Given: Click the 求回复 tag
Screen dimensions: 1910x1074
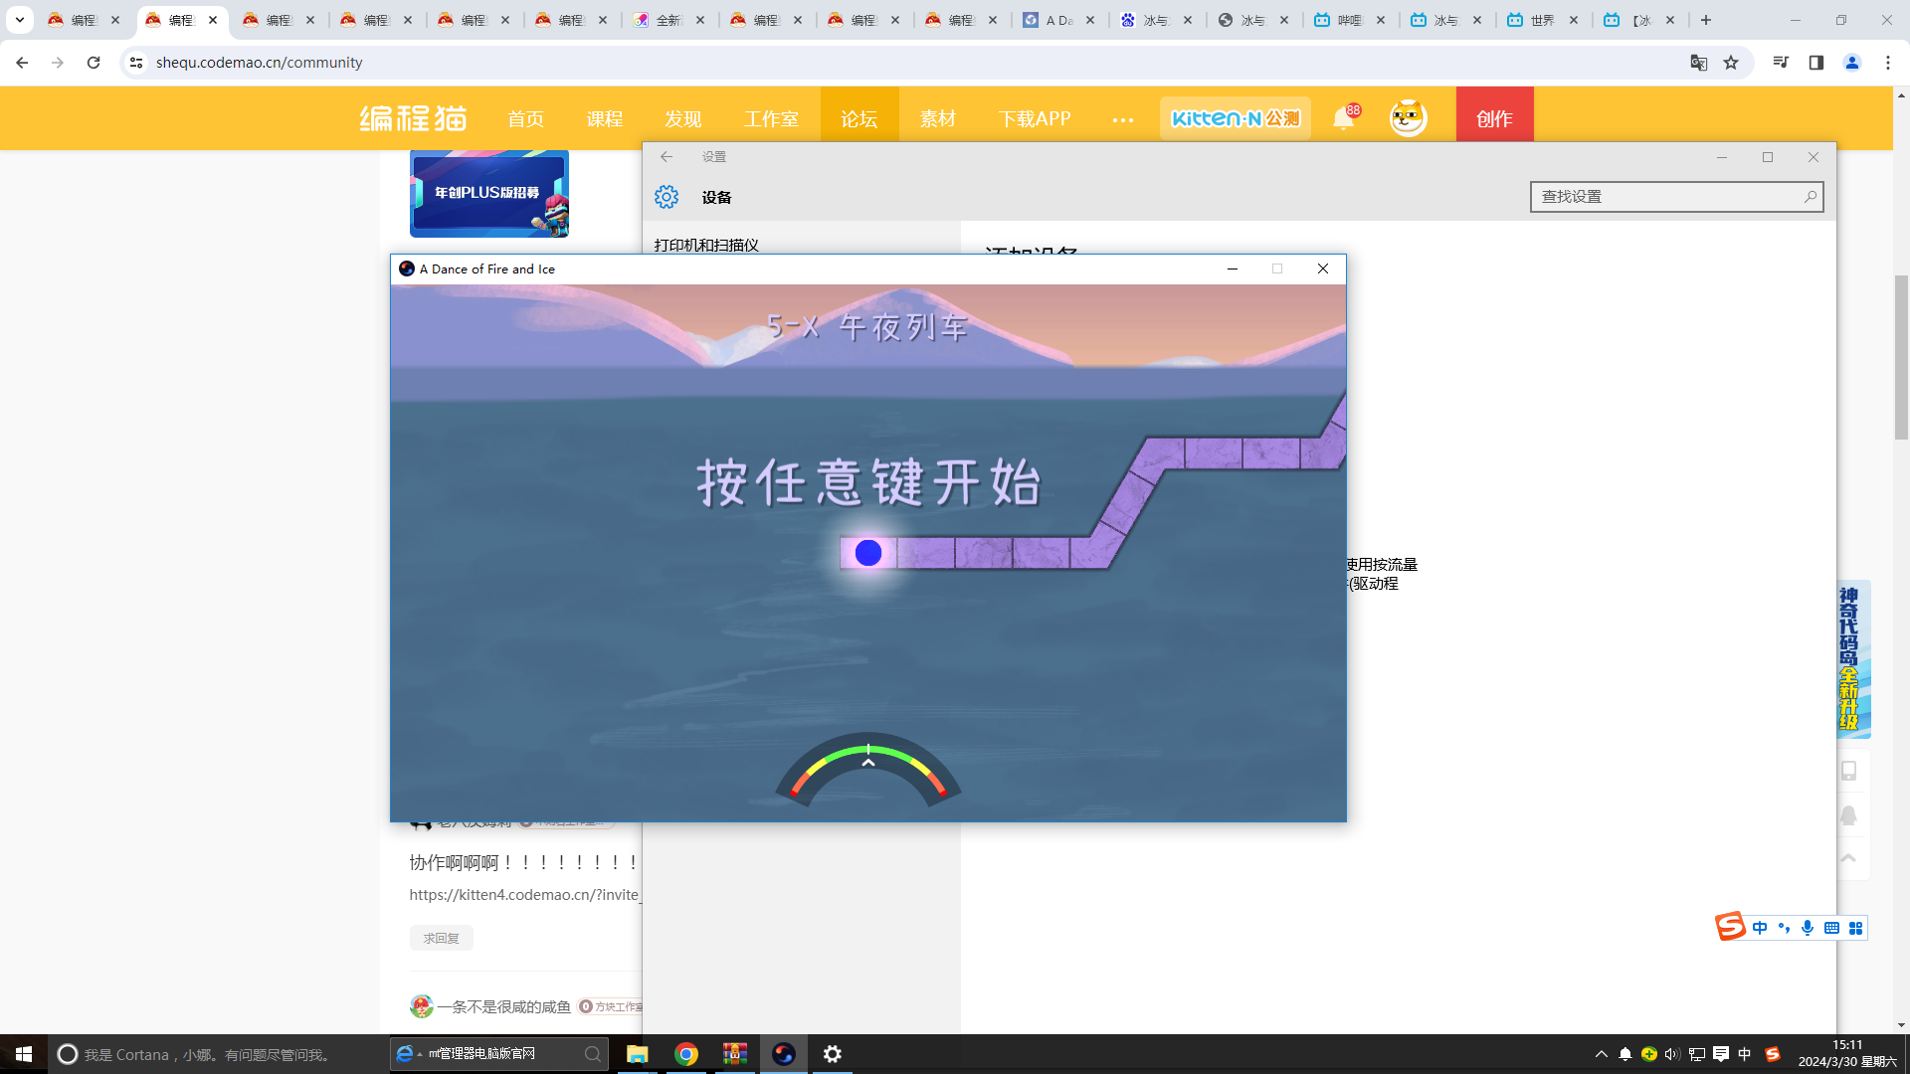Looking at the screenshot, I should point(442,938).
